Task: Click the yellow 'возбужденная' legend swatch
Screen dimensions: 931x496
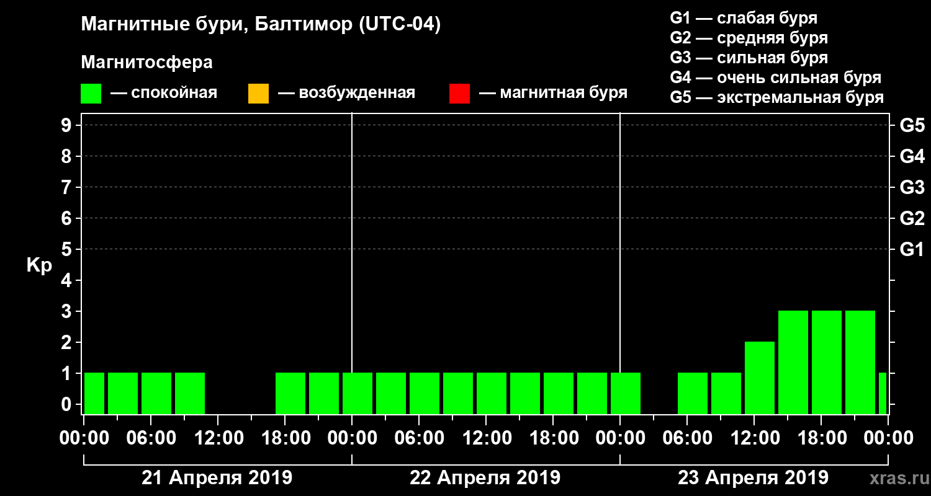Action: [x=259, y=94]
